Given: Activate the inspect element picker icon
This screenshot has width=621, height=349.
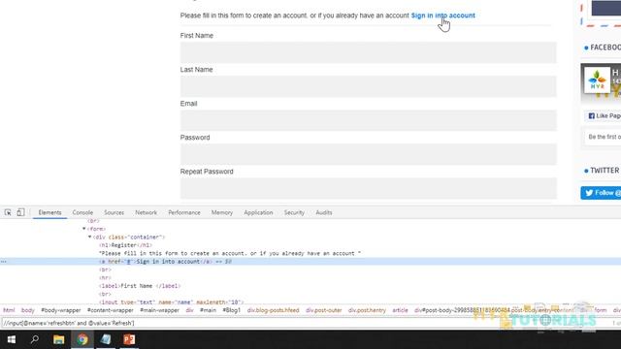Looking at the screenshot, I should tap(8, 212).
